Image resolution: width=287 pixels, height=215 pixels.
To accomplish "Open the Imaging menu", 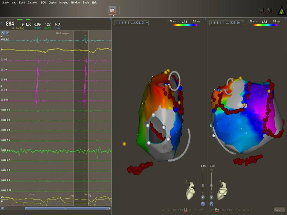I will pyautogui.click(x=64, y=2).
